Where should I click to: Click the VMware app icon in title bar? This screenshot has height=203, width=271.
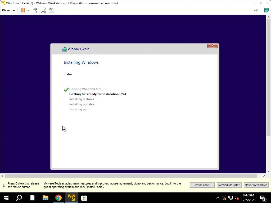click(3, 3)
